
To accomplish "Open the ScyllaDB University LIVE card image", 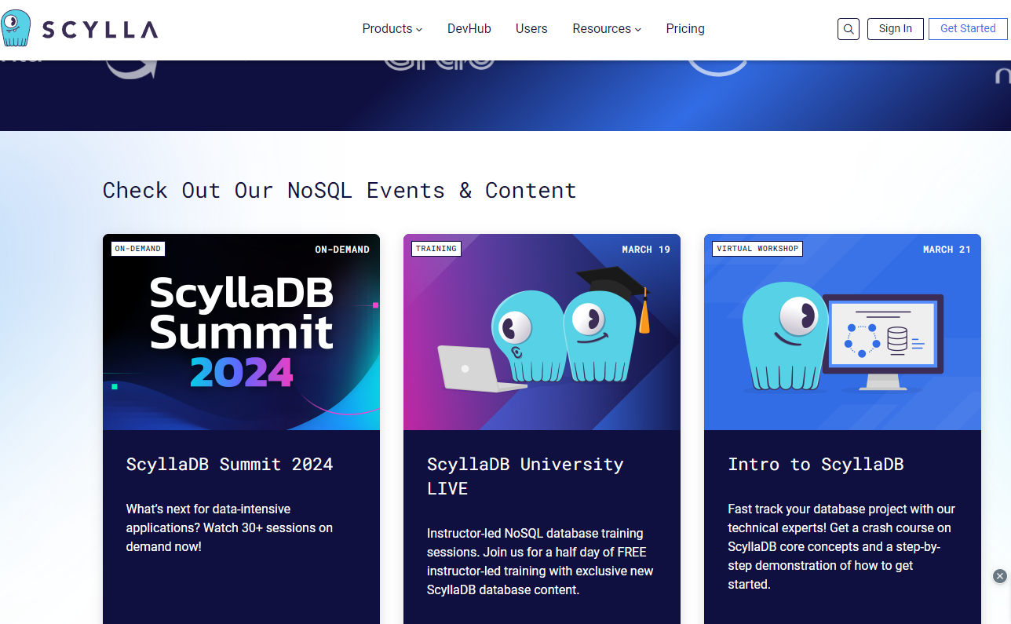I will click(x=542, y=332).
